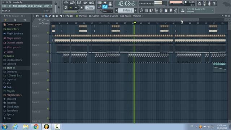Select the playlist zoom magnifier tool
Screen dimensions: 231x130
pyautogui.click(x=68, y=16)
